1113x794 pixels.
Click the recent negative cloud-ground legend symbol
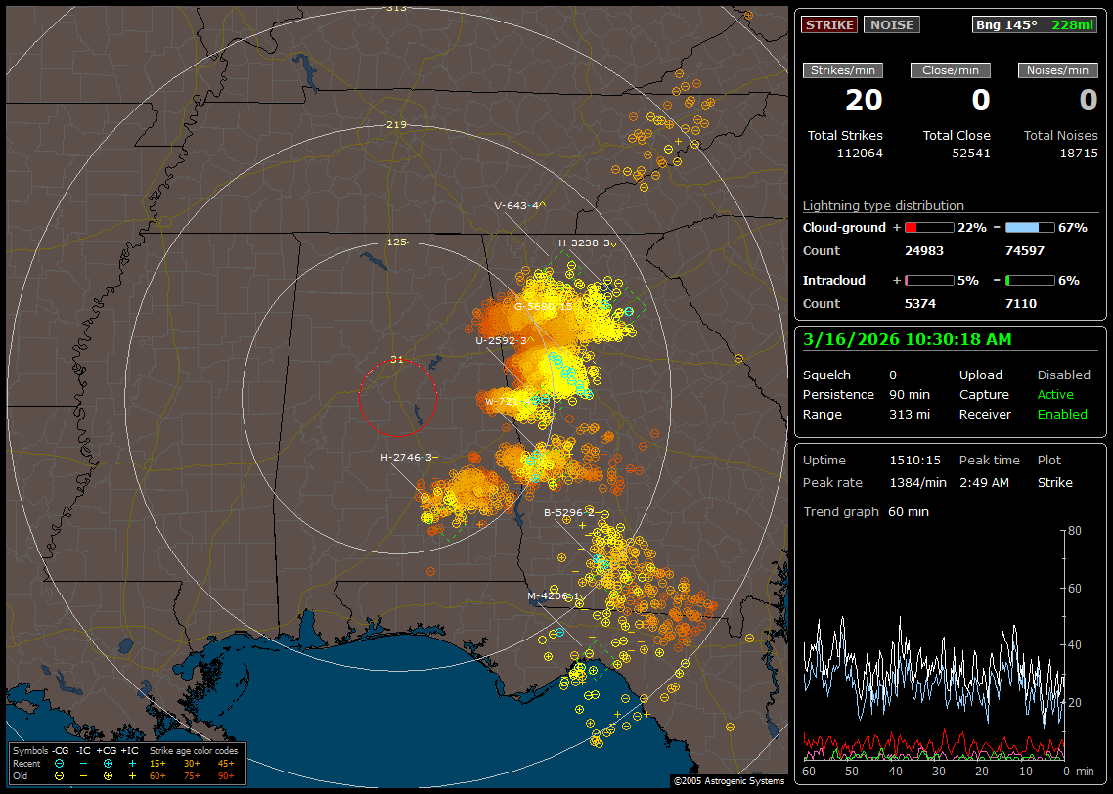point(59,763)
